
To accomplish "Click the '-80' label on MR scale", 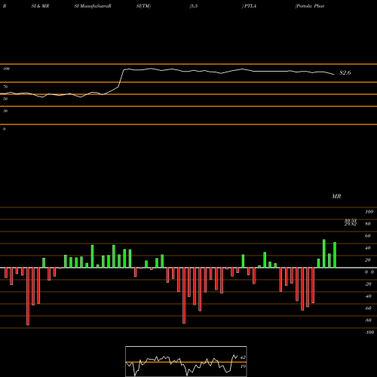I will pos(368,320).
